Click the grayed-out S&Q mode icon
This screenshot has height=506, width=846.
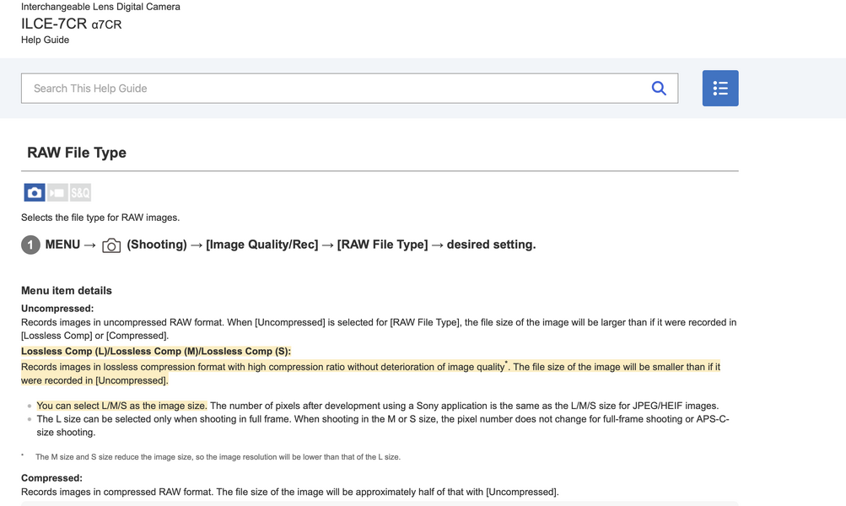tap(80, 193)
